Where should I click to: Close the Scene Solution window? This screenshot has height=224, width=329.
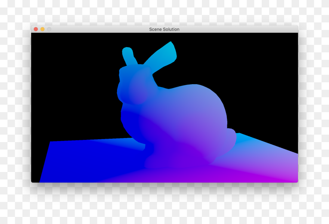[x=36, y=29]
